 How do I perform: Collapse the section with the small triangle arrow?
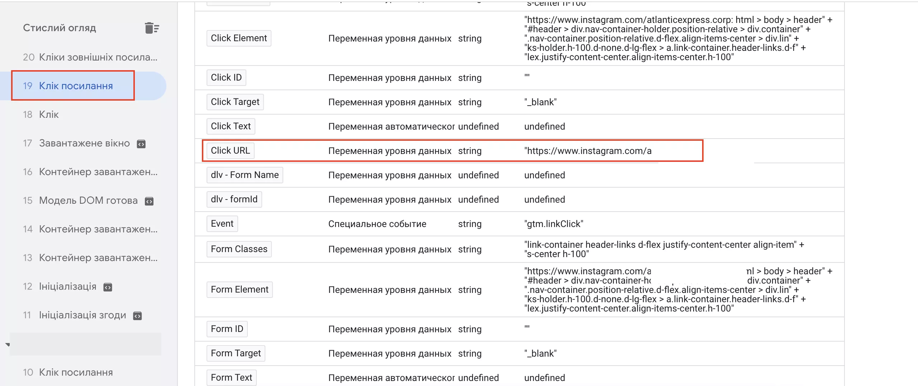point(8,344)
